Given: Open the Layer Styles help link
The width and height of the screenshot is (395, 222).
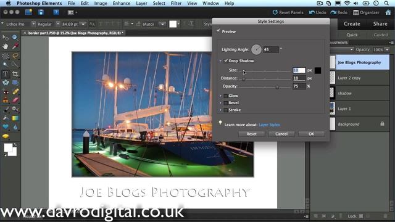Looking at the screenshot, I should [x=269, y=125].
